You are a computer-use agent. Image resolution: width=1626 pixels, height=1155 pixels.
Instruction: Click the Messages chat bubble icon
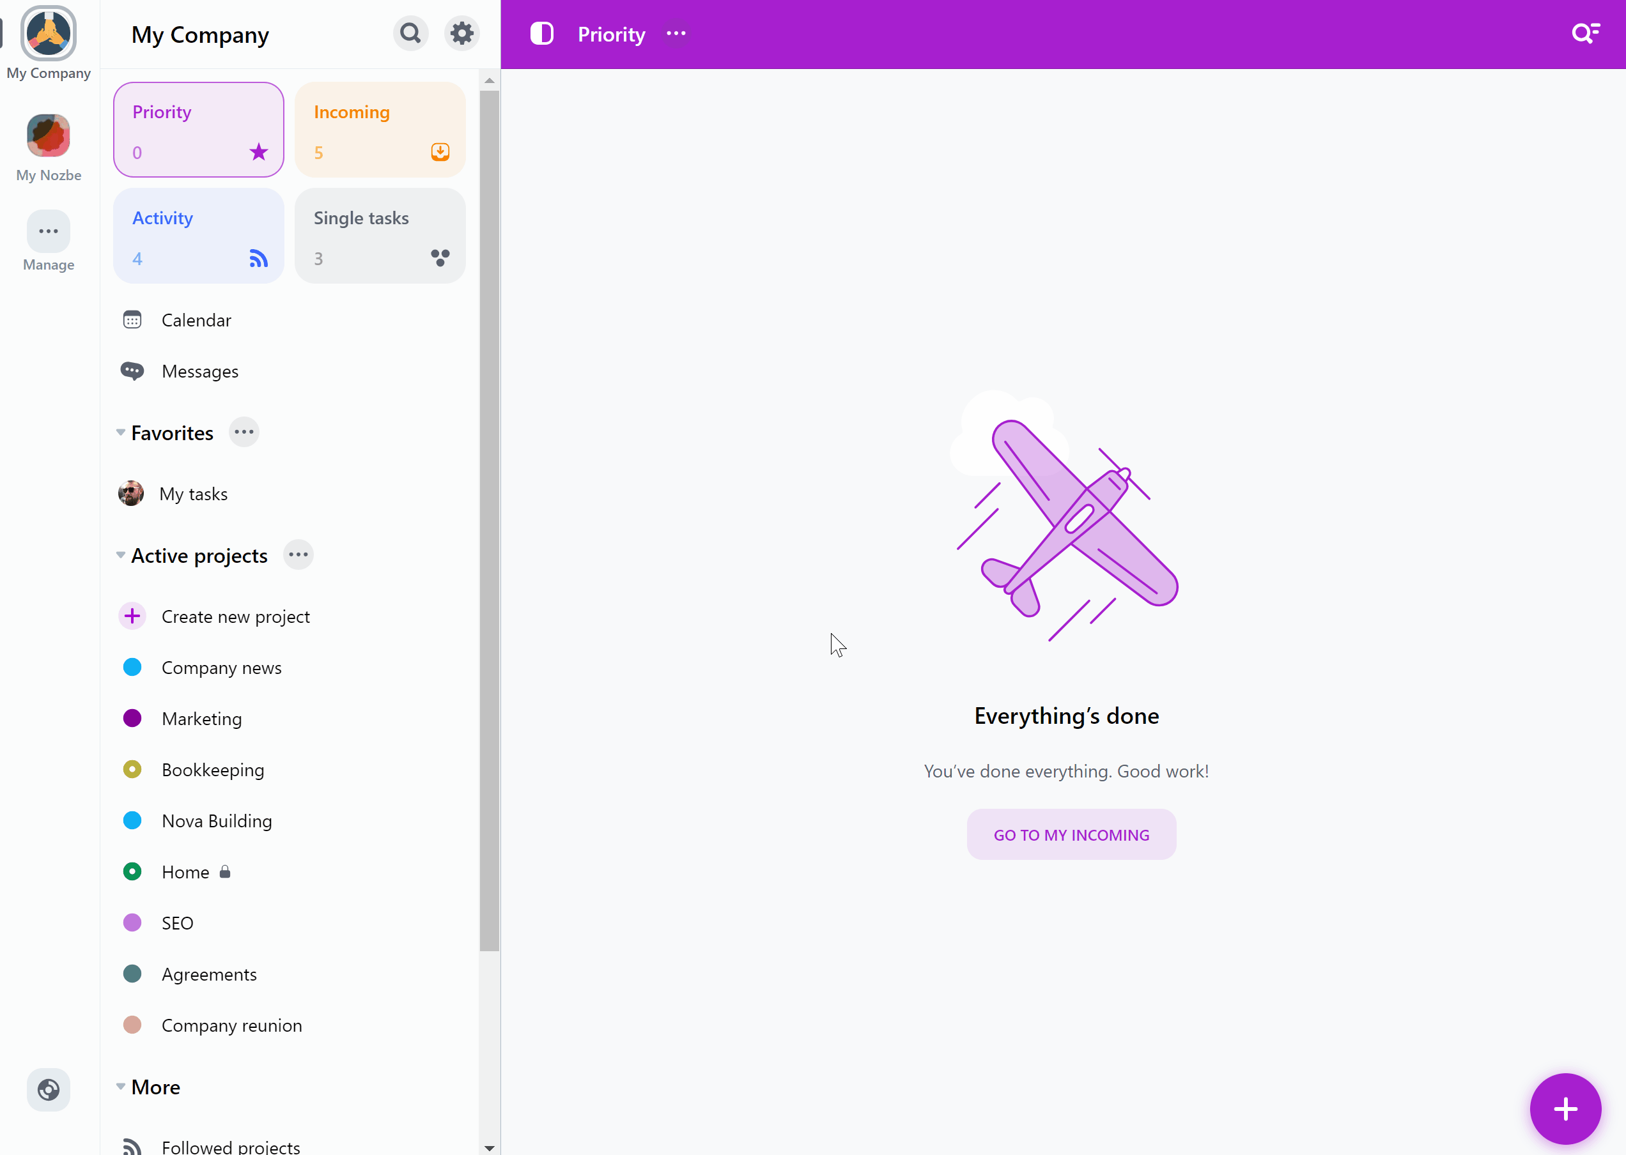coord(132,371)
